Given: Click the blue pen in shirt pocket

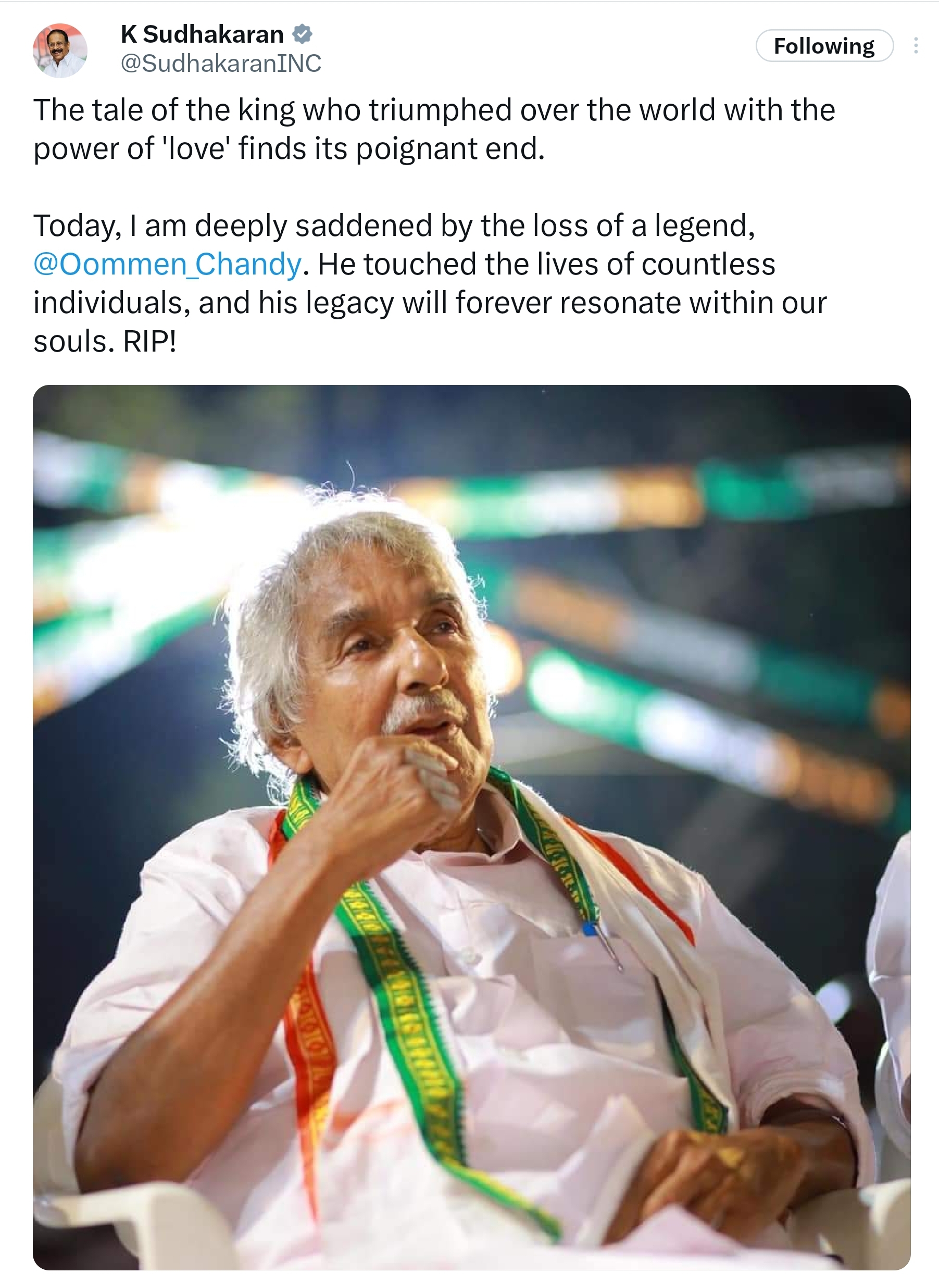Looking at the screenshot, I should coord(591,929).
